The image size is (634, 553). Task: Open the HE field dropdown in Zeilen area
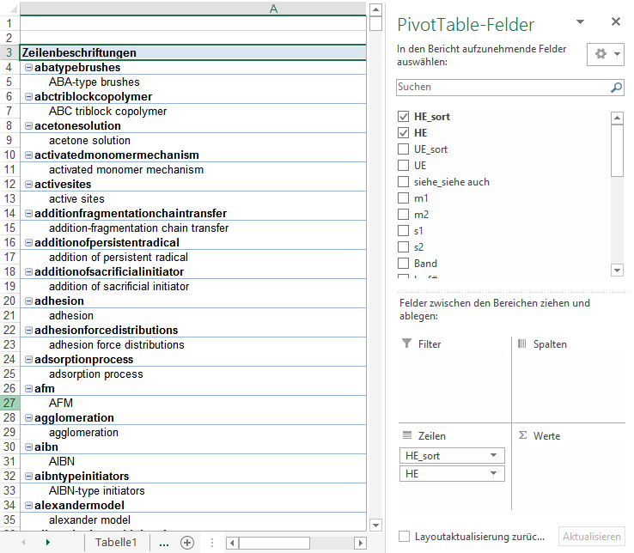coord(493,474)
